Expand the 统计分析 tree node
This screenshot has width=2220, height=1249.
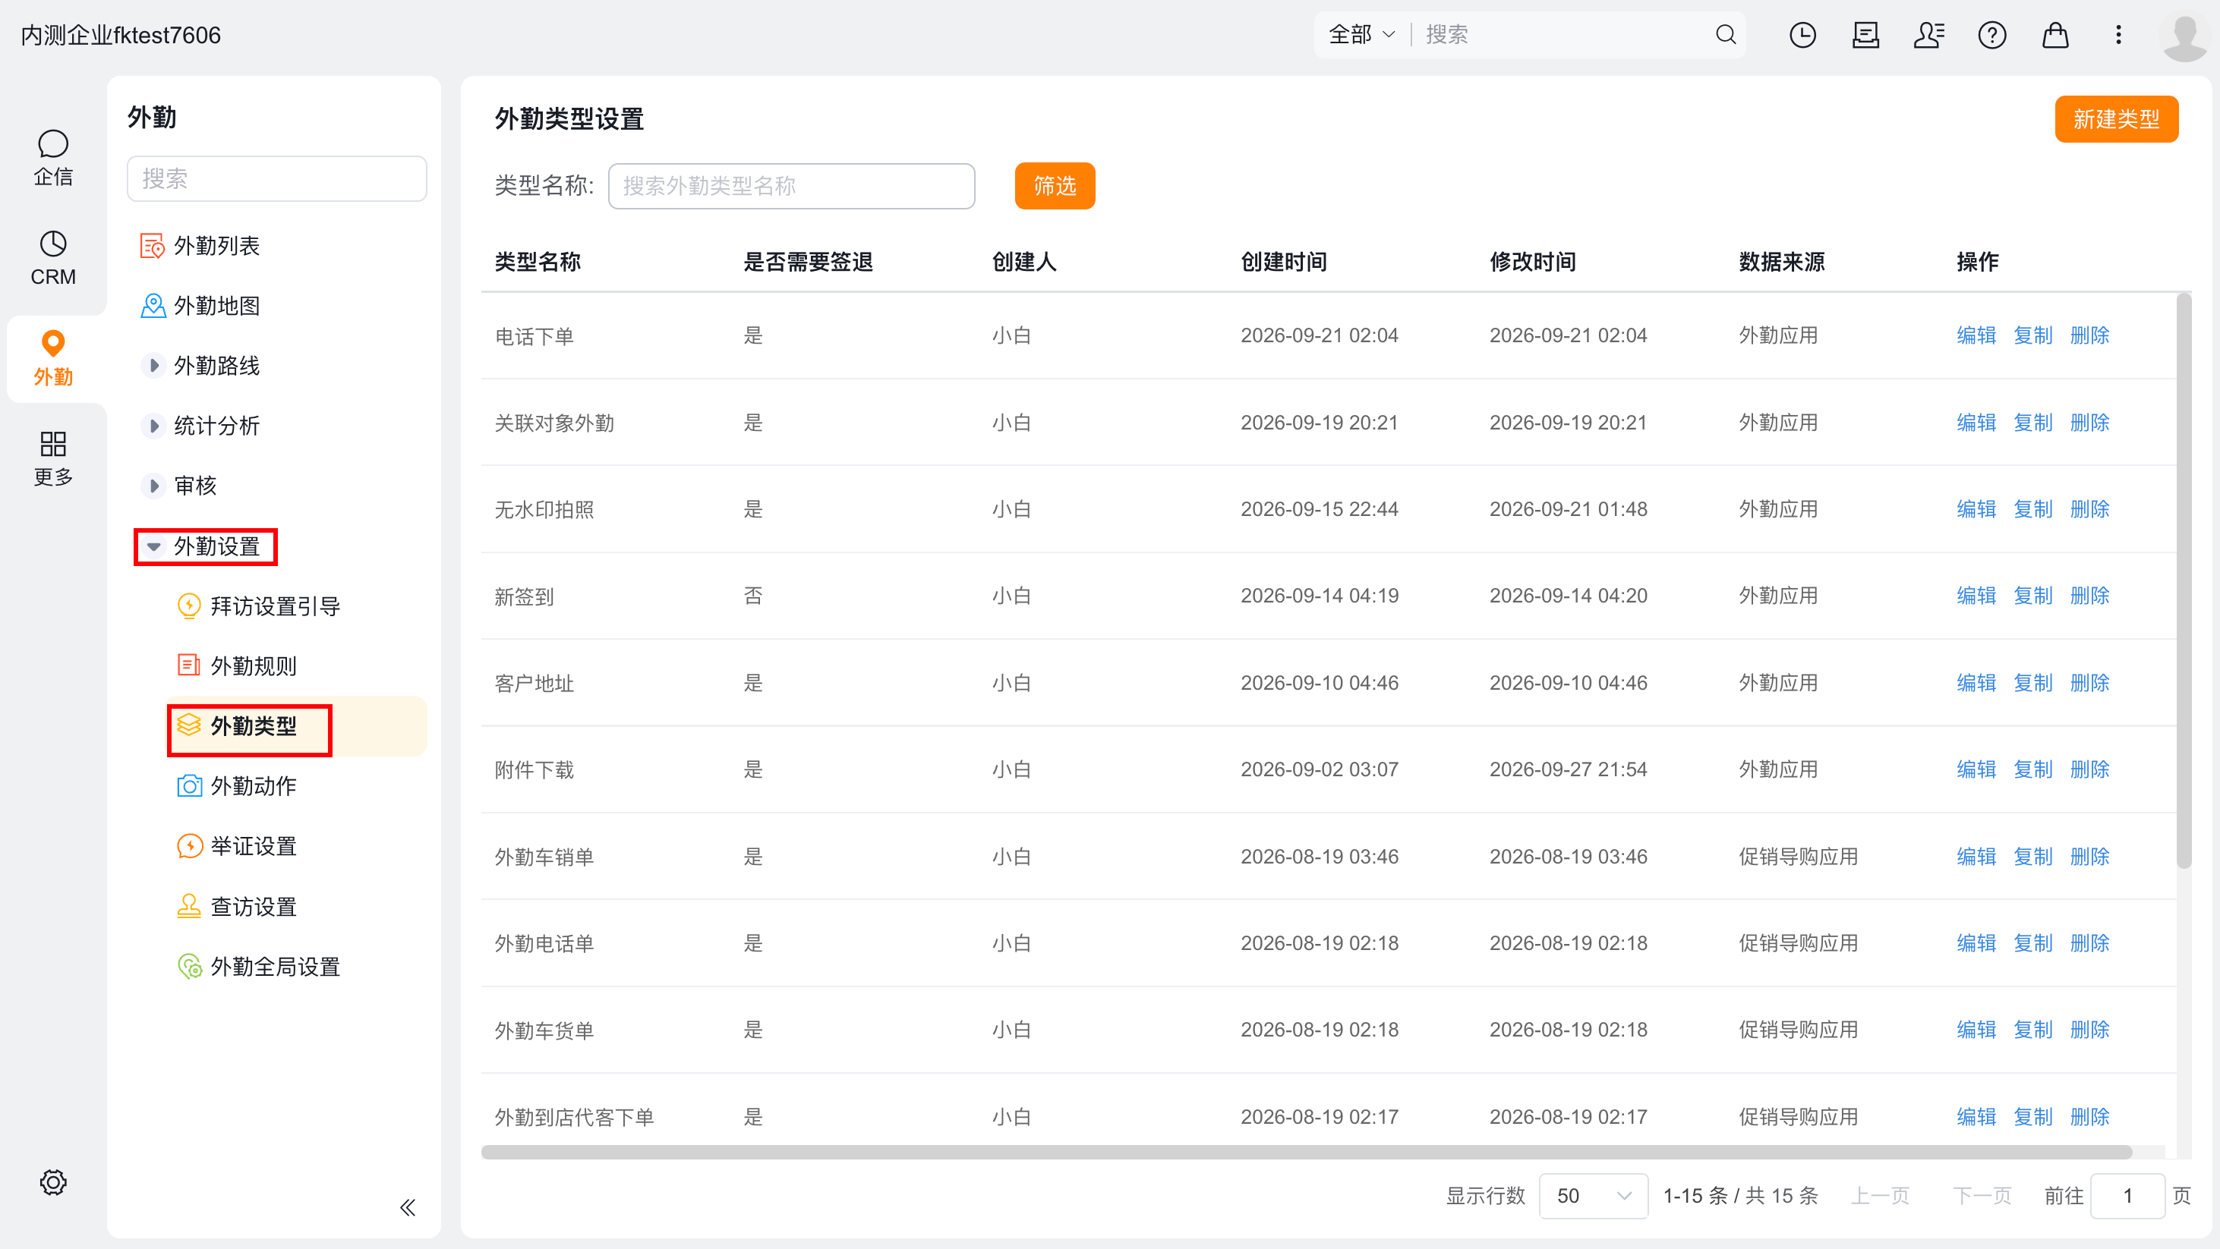click(153, 426)
